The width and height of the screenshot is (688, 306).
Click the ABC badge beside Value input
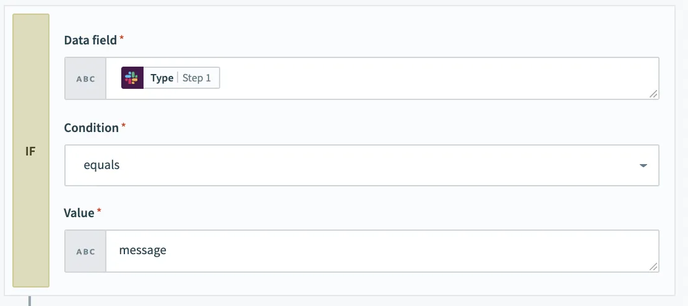point(85,252)
